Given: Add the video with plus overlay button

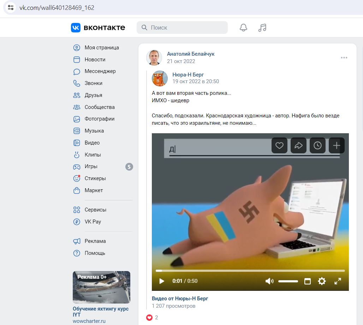Looking at the screenshot, I should click(337, 145).
